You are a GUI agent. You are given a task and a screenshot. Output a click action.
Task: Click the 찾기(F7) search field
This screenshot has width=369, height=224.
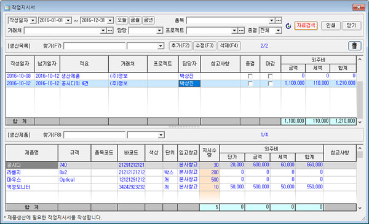click(94, 46)
